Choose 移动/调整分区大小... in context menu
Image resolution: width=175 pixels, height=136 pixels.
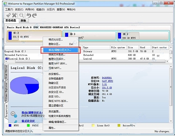click(x=61, y=50)
